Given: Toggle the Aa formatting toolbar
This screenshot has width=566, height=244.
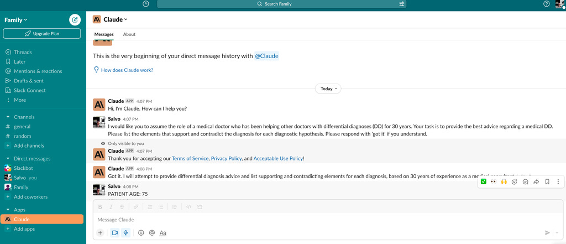Looking at the screenshot, I should pos(163,233).
